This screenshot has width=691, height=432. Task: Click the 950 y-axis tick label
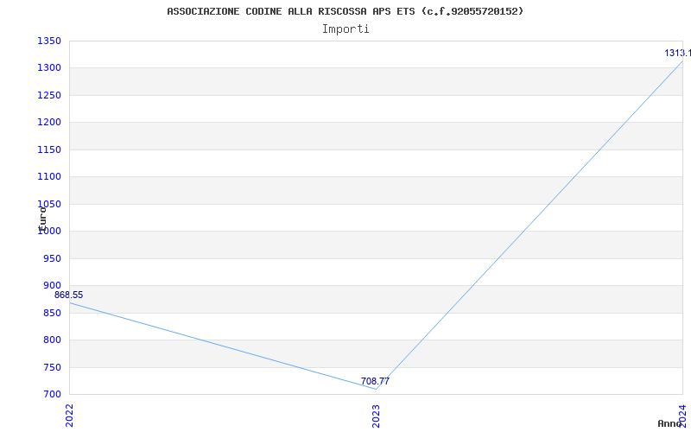tap(52, 258)
